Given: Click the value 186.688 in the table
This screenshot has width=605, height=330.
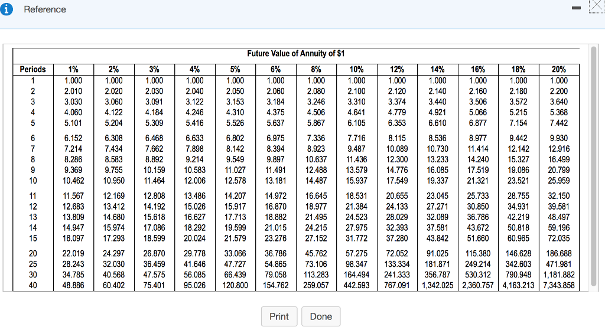Looking at the screenshot, I should 559,254.
